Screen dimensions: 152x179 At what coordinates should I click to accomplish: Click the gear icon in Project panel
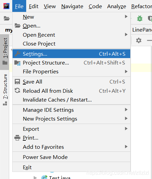click(139, 40)
